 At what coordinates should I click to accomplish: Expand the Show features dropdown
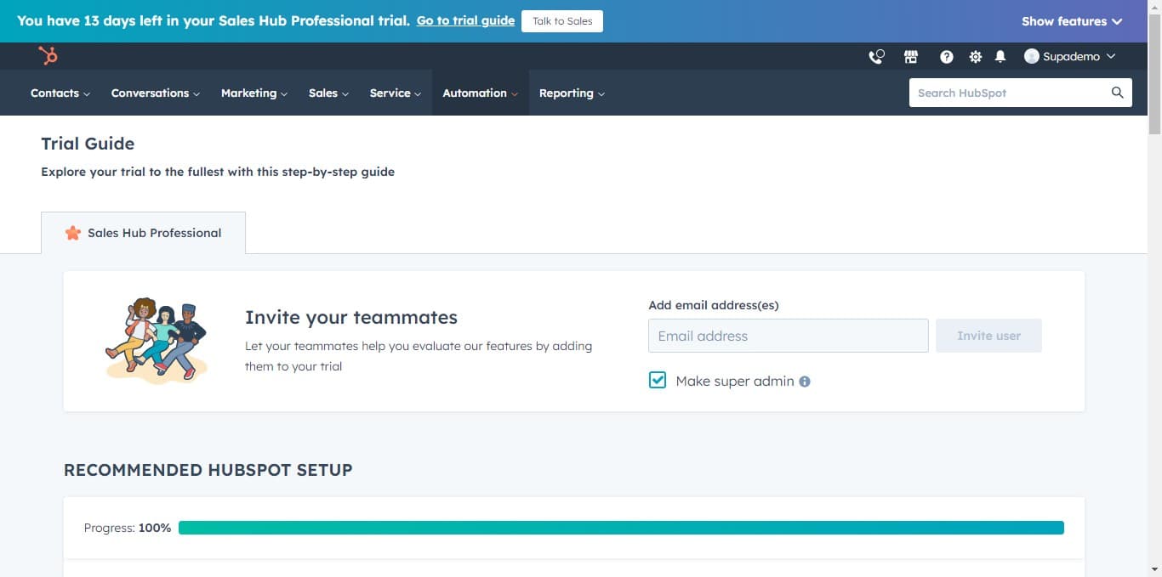[1071, 21]
